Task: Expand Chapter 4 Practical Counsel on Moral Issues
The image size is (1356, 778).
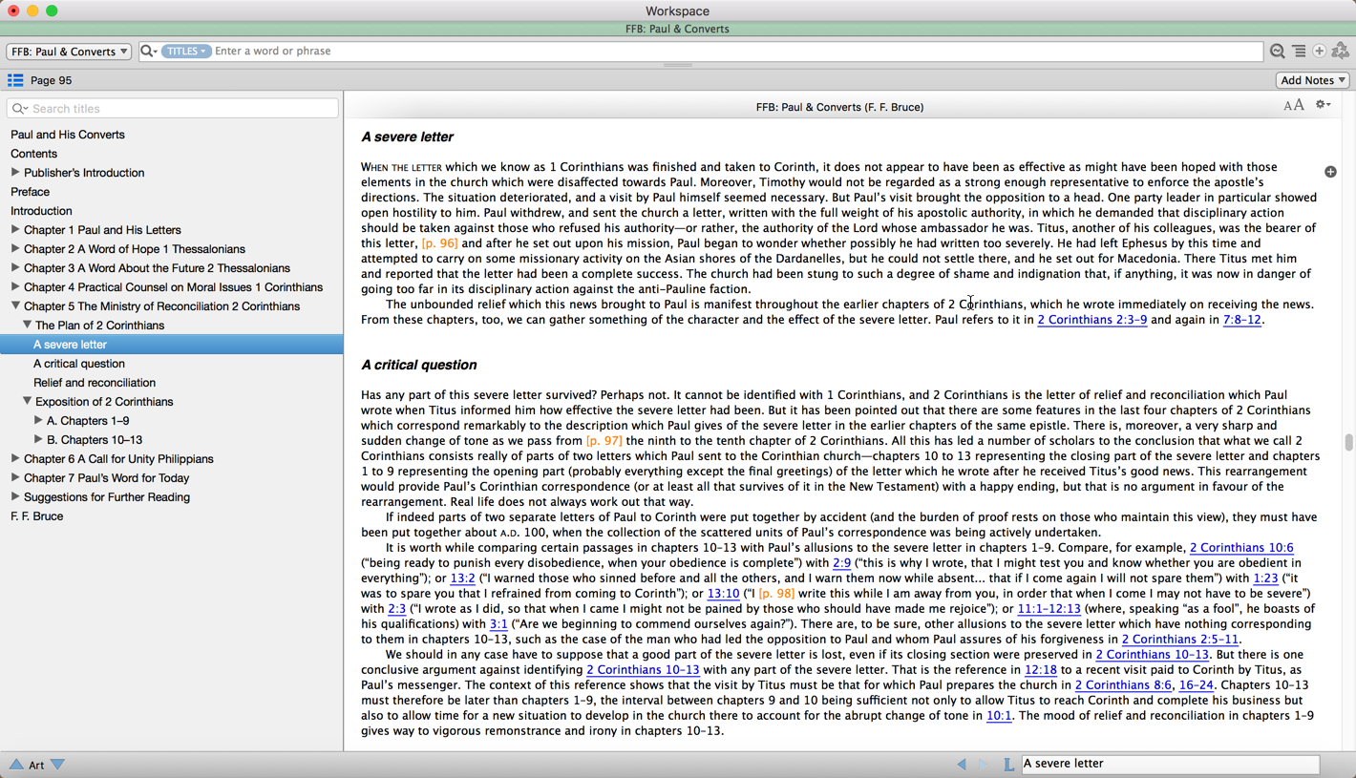Action: click(15, 287)
